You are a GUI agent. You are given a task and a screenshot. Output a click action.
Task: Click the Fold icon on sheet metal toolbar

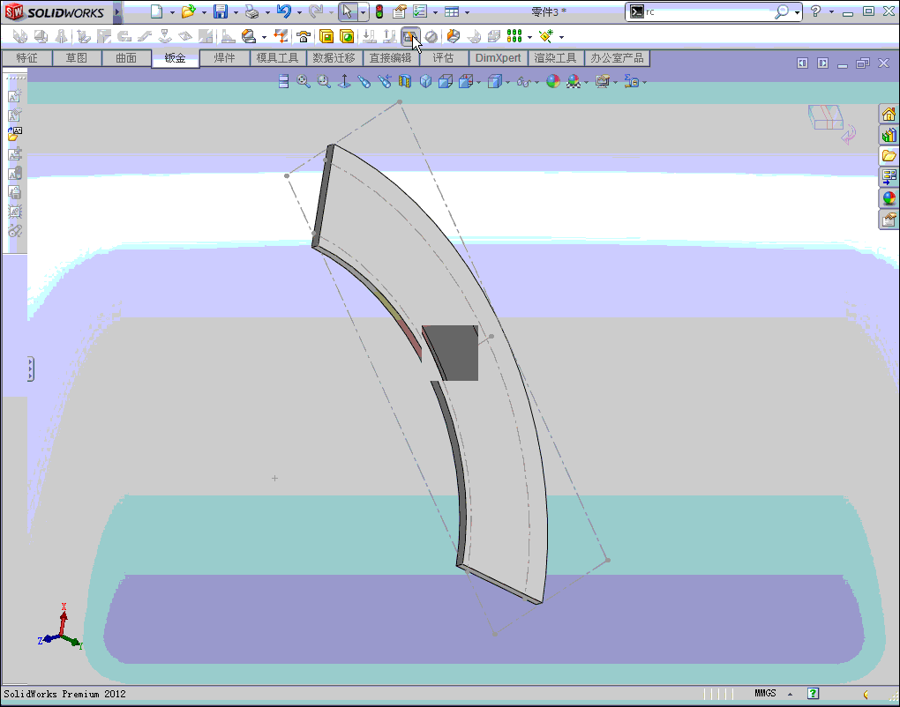[390, 37]
